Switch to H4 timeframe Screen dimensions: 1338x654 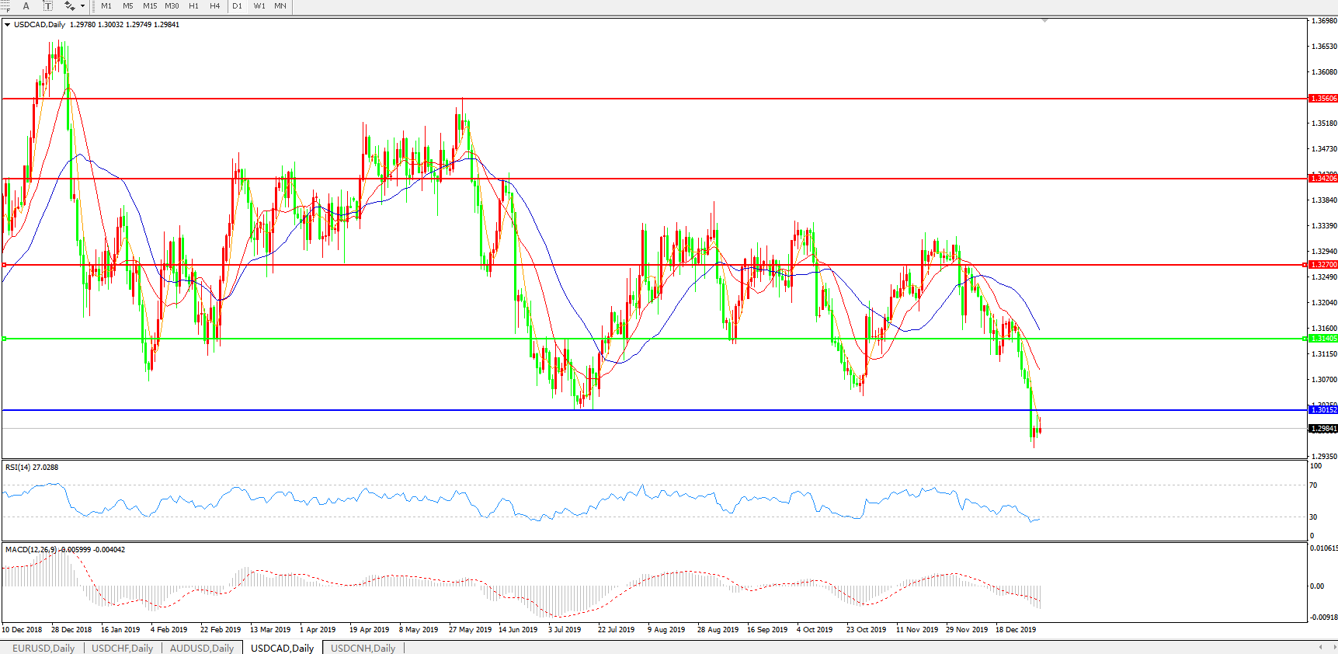tap(215, 6)
